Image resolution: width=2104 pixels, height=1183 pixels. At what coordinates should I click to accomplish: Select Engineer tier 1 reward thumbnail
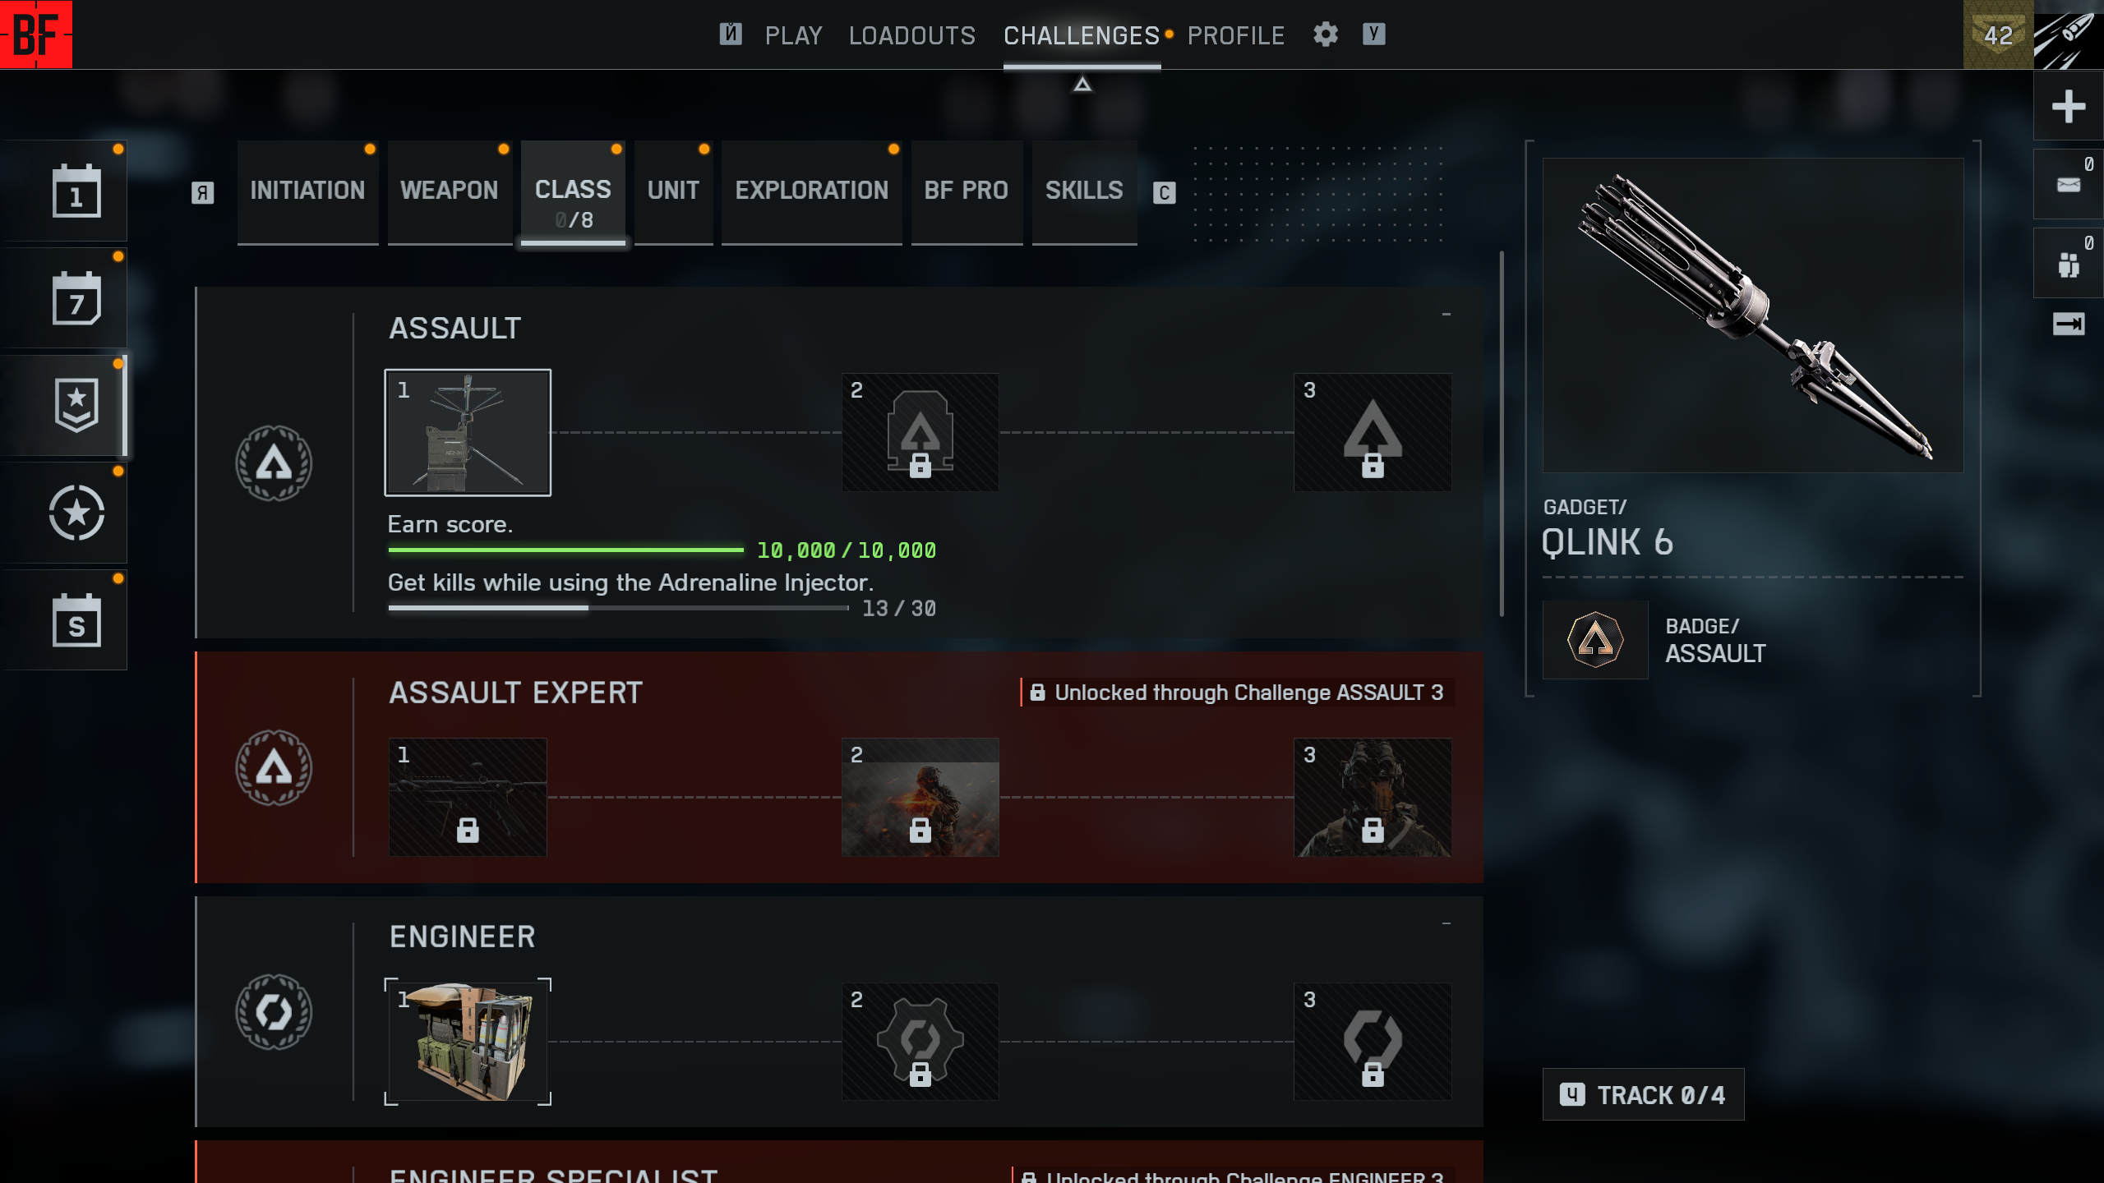(468, 1042)
